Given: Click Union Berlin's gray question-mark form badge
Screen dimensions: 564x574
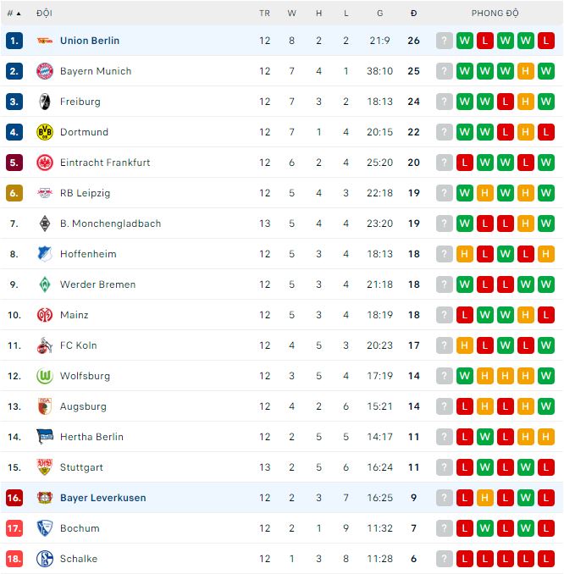Looking at the screenshot, I should tap(445, 41).
